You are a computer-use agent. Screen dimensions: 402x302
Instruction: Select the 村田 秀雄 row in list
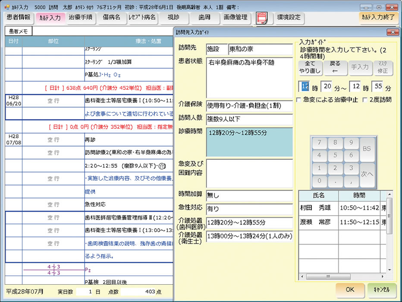pyautogui.click(x=318, y=208)
